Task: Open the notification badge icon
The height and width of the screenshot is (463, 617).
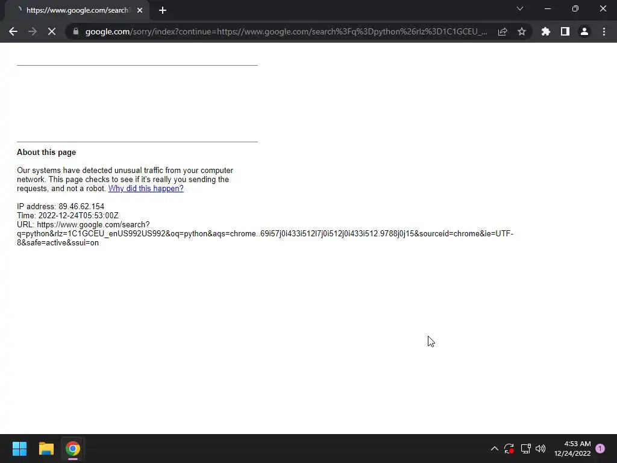Action: 600,449
